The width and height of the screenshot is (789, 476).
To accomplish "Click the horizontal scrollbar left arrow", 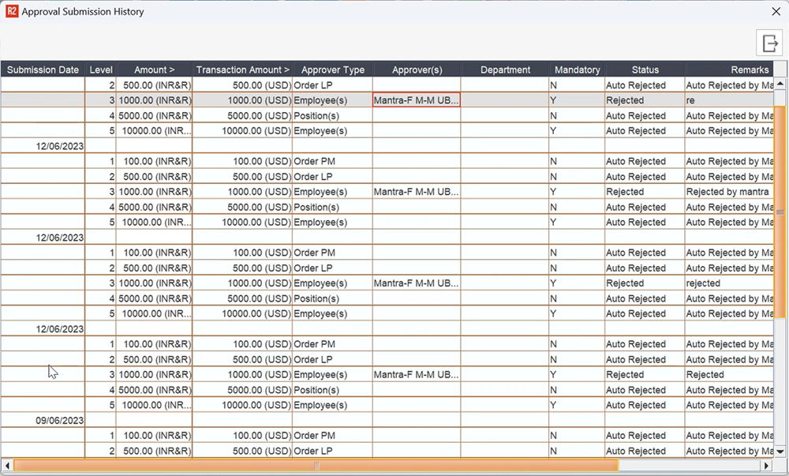I will (x=7, y=466).
